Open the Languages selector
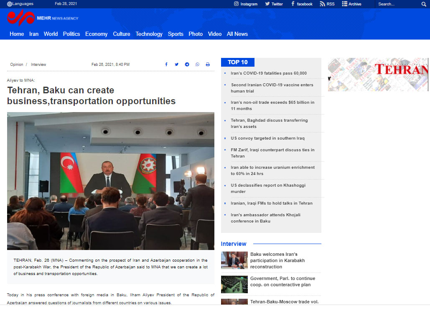The image size is (430, 320). (20, 4)
